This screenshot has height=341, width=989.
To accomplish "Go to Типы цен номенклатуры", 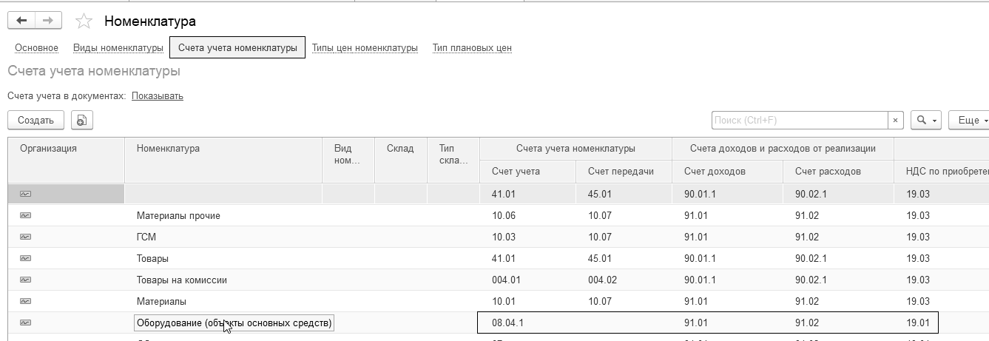I will click(x=365, y=48).
